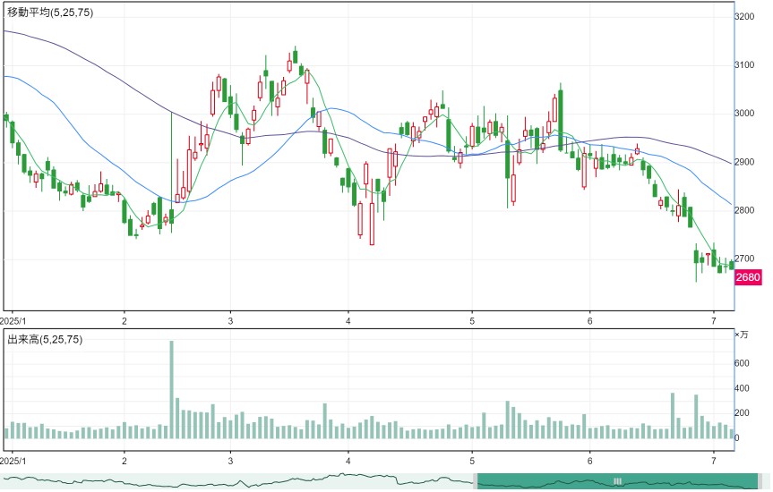Click the 出来高(5,25,75) volume label
773x492 pixels.
tap(45, 339)
